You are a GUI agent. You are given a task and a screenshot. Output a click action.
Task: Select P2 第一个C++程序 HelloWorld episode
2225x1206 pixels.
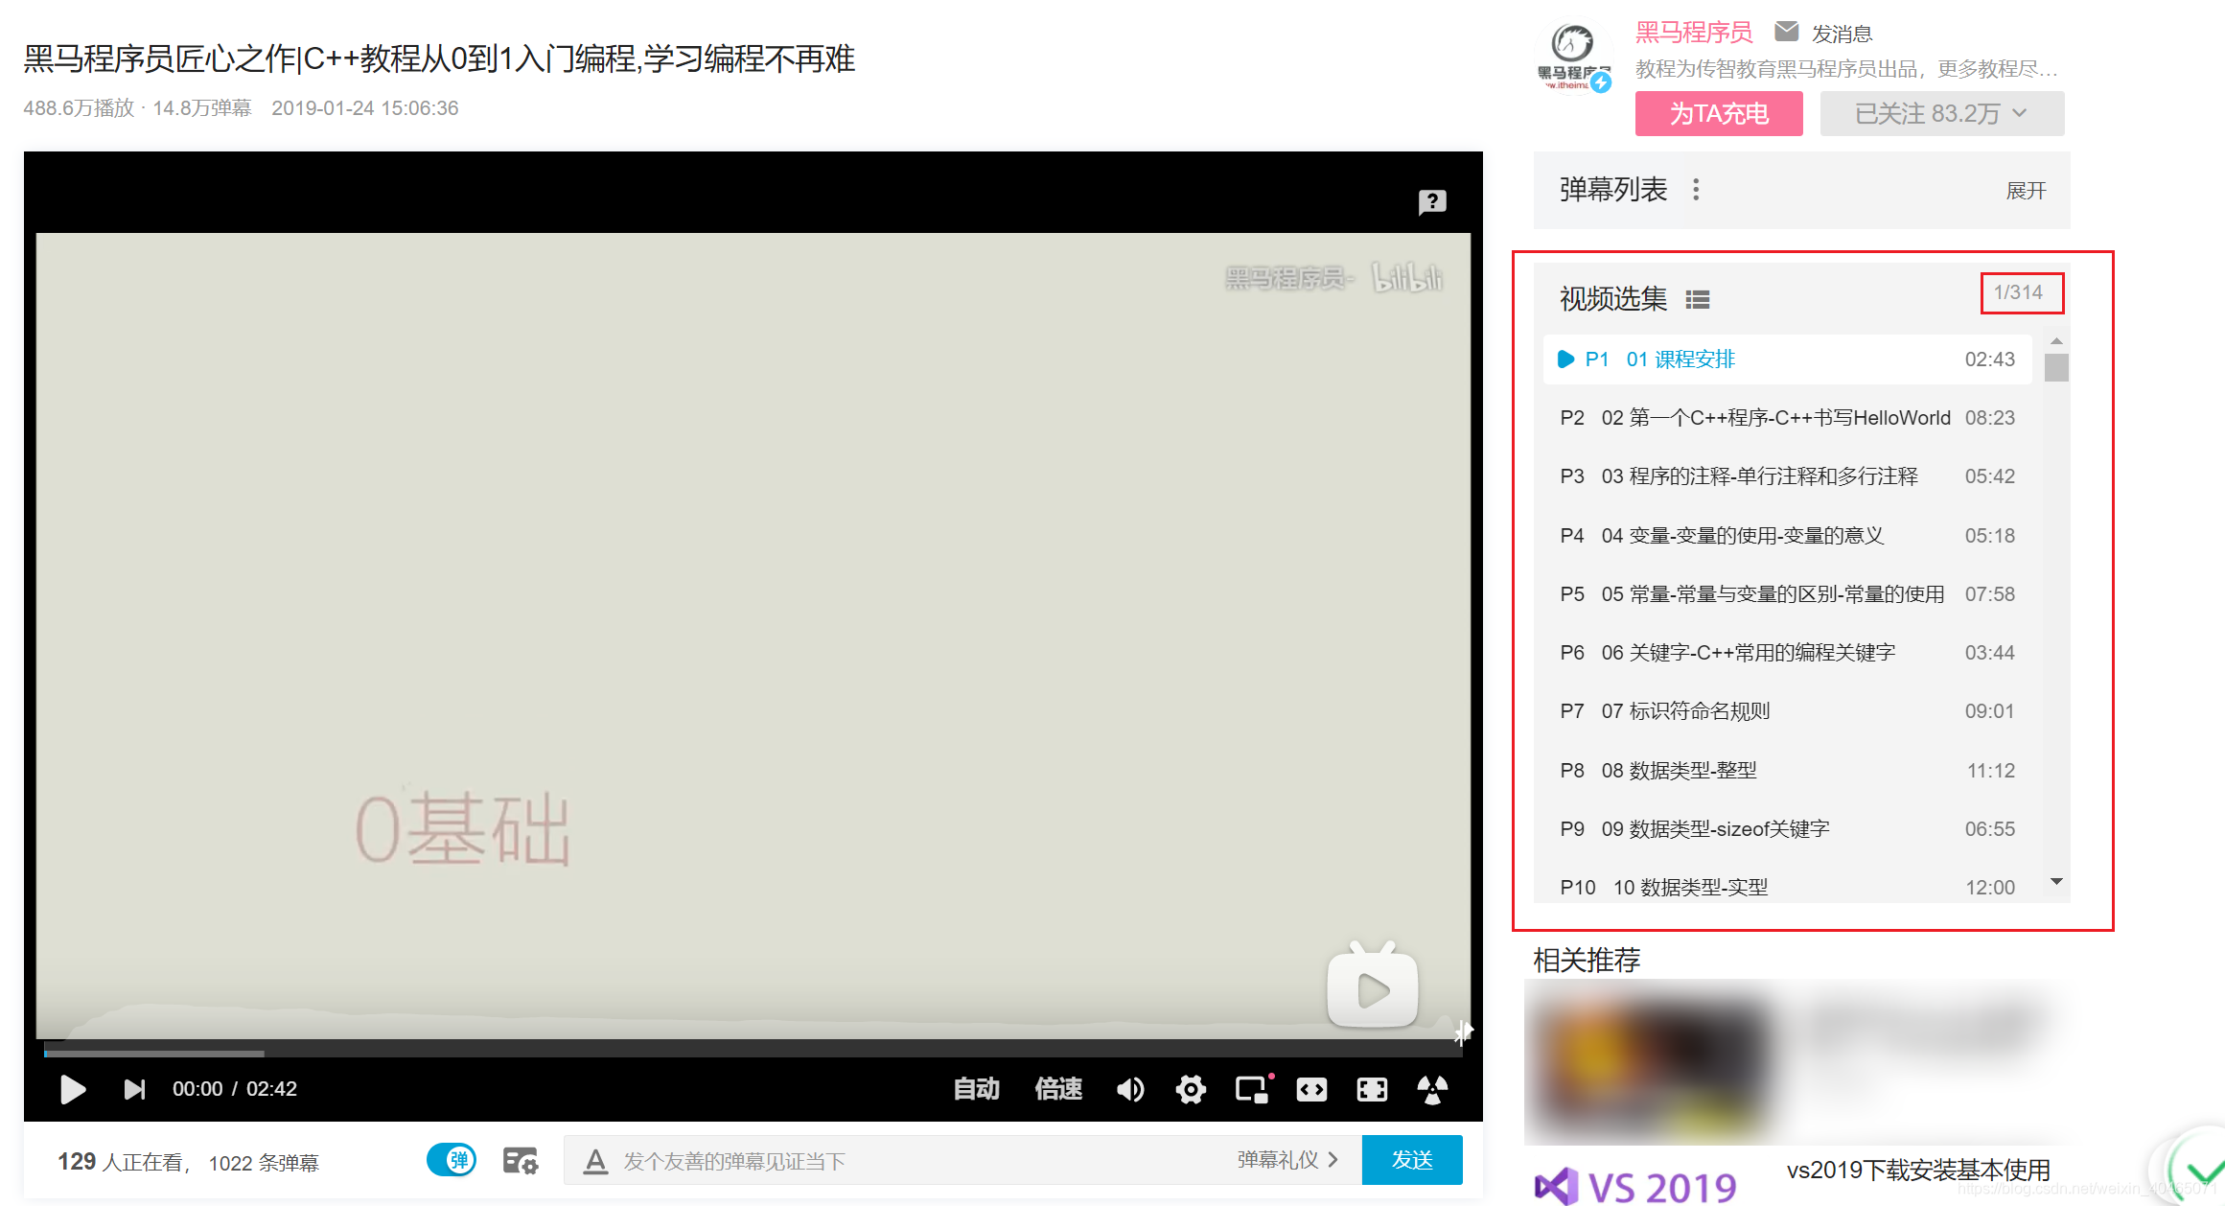[x=1774, y=418]
